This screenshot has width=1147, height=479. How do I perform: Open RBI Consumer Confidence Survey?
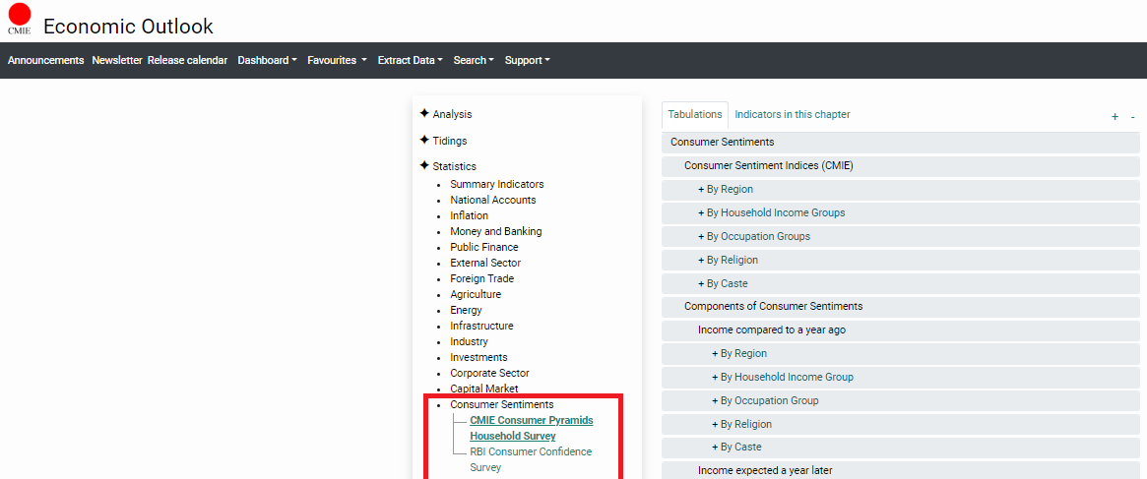click(x=530, y=459)
